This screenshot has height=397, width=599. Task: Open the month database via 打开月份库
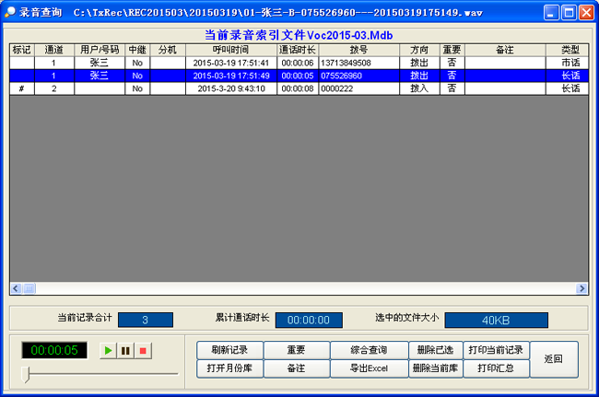point(229,368)
